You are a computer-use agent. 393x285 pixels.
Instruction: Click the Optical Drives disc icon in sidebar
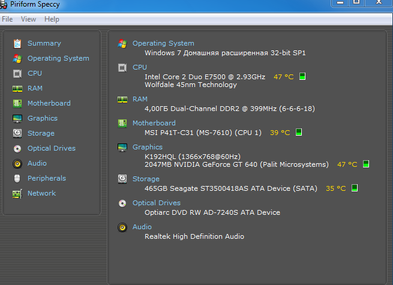tap(17, 149)
